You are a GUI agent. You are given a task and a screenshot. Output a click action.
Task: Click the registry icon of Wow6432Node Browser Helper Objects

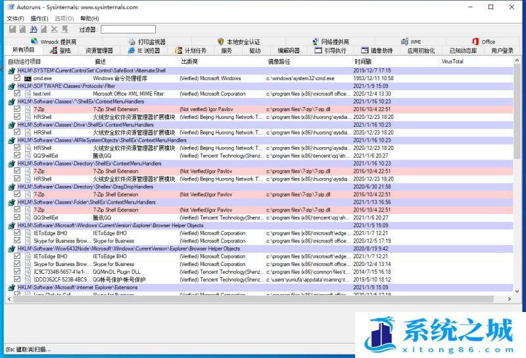pos(12,249)
